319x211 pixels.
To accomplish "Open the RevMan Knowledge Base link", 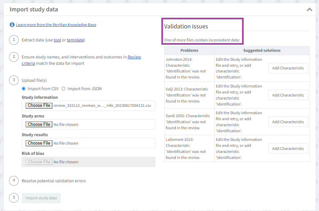I will click(x=56, y=25).
